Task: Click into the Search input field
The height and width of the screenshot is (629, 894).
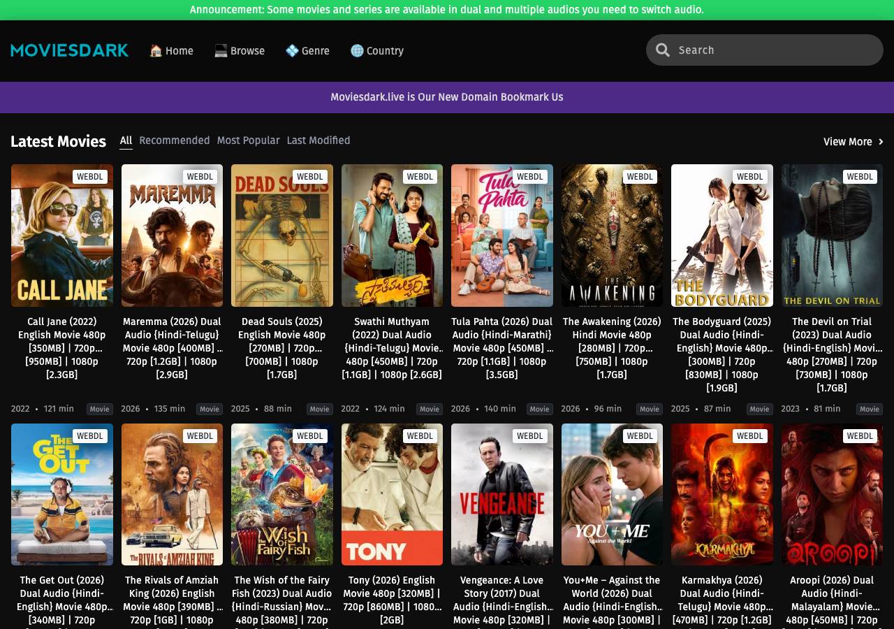Action: tap(765, 50)
